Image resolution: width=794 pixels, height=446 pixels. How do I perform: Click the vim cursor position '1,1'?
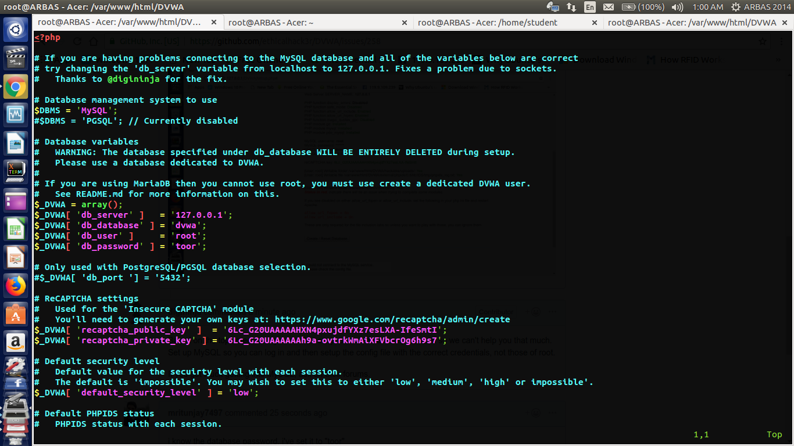[x=701, y=434]
